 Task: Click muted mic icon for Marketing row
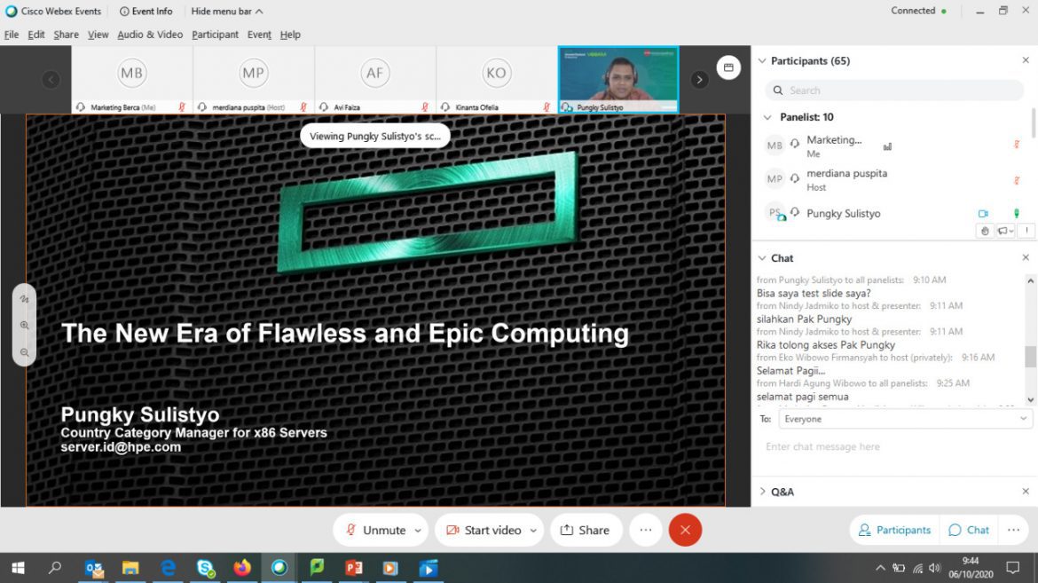tap(1017, 144)
